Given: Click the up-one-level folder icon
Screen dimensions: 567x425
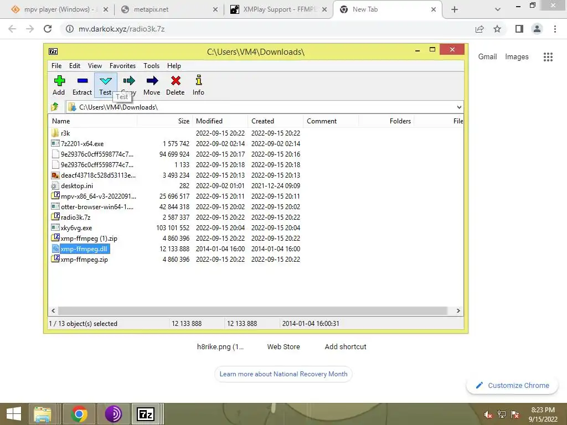Looking at the screenshot, I should click(55, 107).
